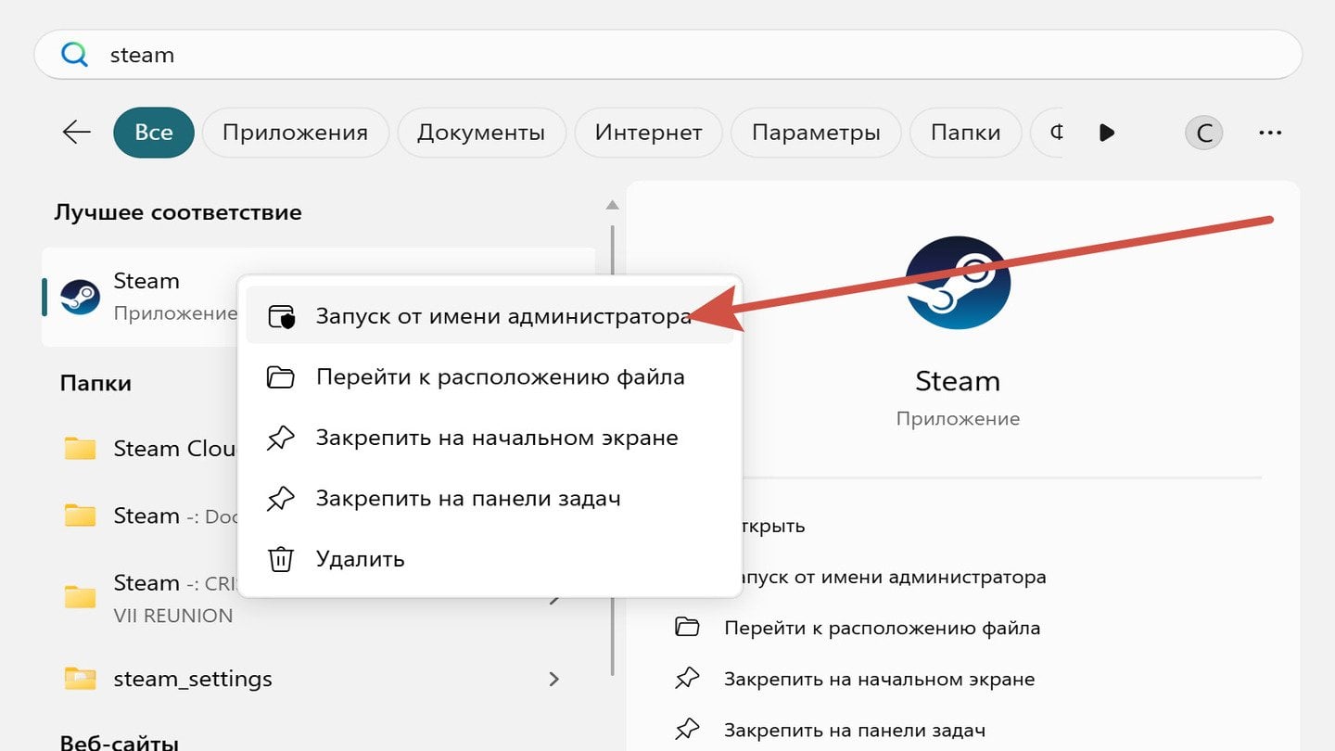Click the folder icon beside Перейти к расположению файла
The height and width of the screenshot is (751, 1335).
pos(280,376)
